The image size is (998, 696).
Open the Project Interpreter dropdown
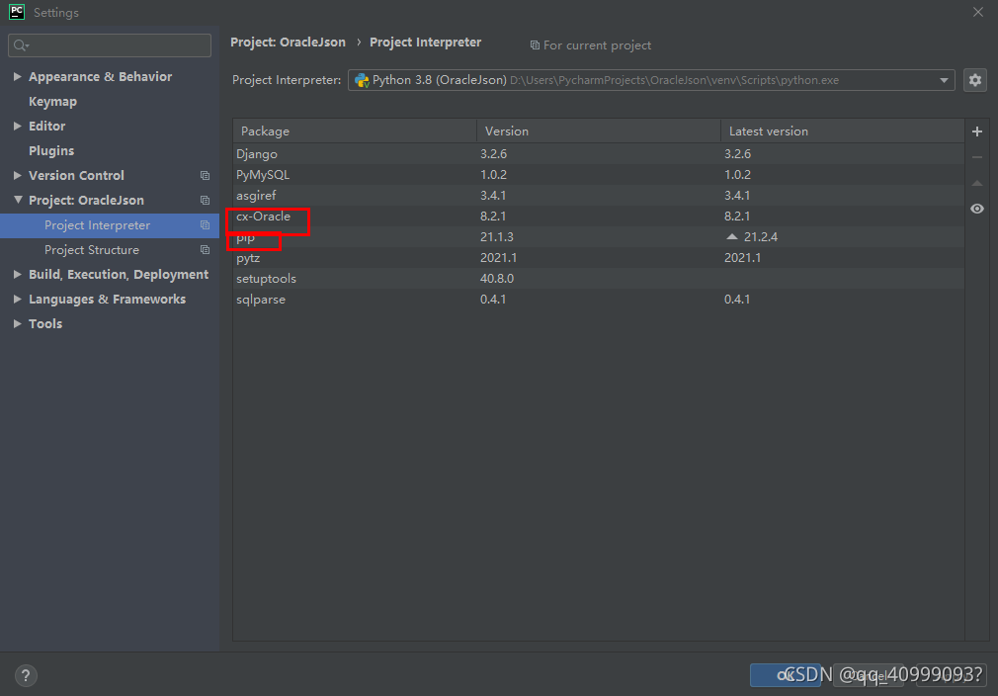[x=944, y=80]
